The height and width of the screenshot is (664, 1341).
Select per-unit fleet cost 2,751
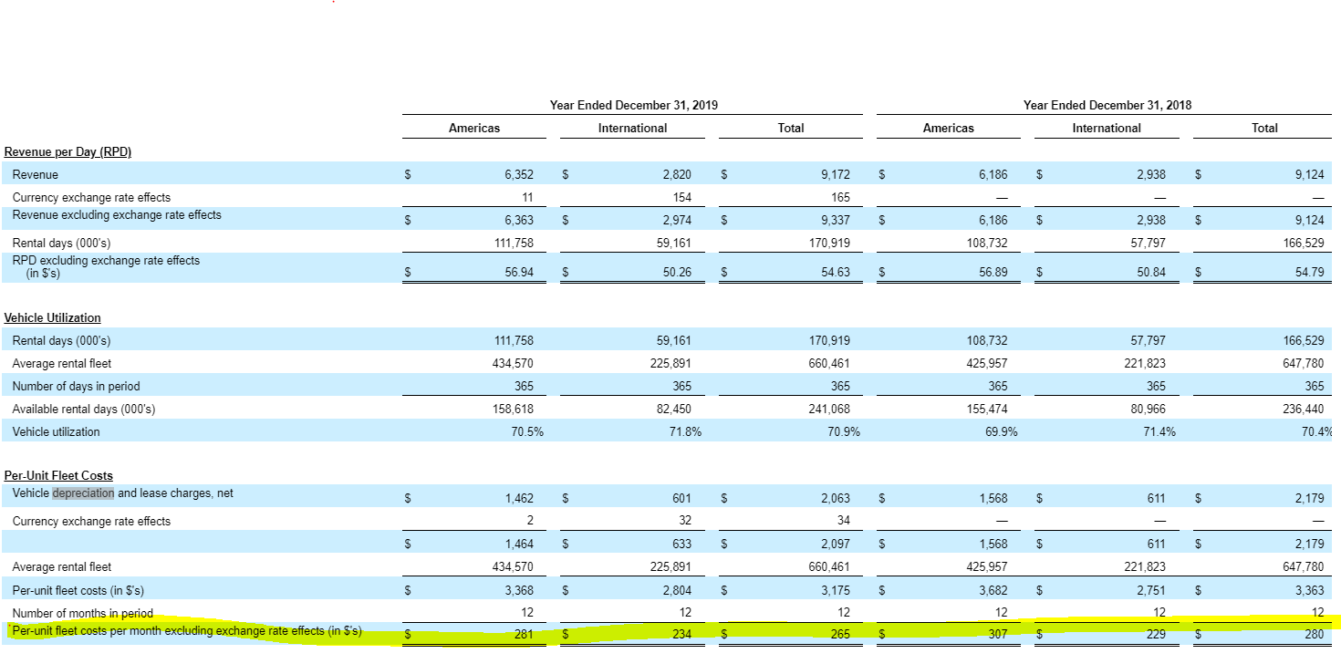pos(1150,590)
